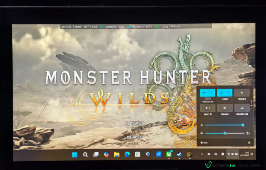The image size is (266, 170).
Task: Click TEMP 59 readout in overlay
Action: 82,26
